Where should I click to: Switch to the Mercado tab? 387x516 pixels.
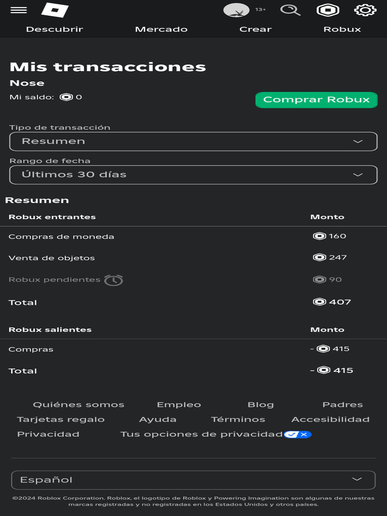[161, 29]
